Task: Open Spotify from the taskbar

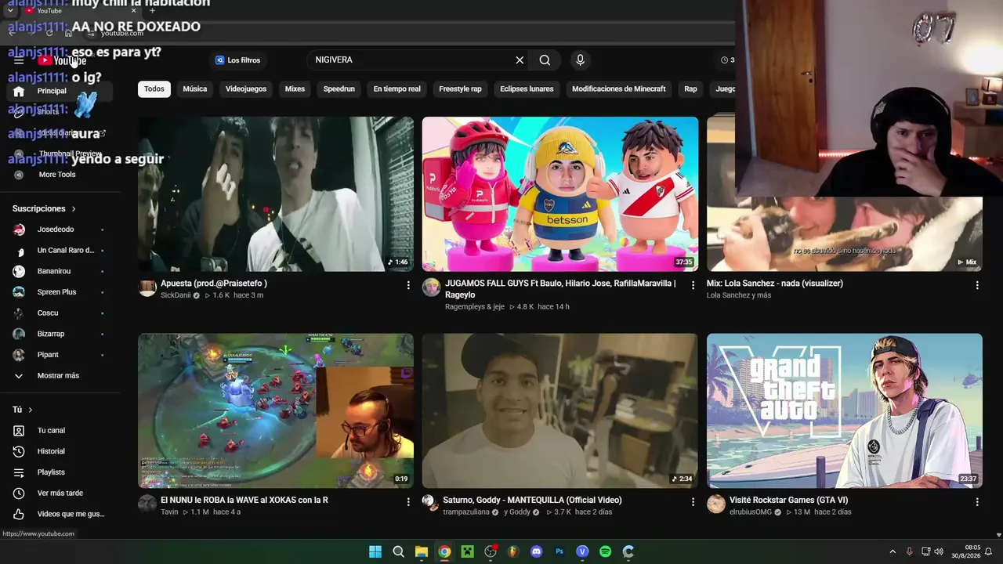Action: [606, 551]
